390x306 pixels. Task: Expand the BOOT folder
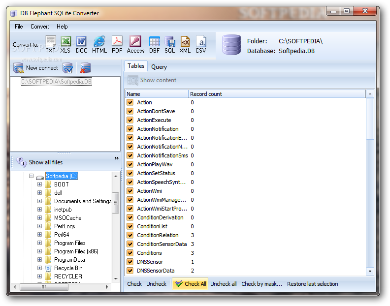(x=39, y=184)
